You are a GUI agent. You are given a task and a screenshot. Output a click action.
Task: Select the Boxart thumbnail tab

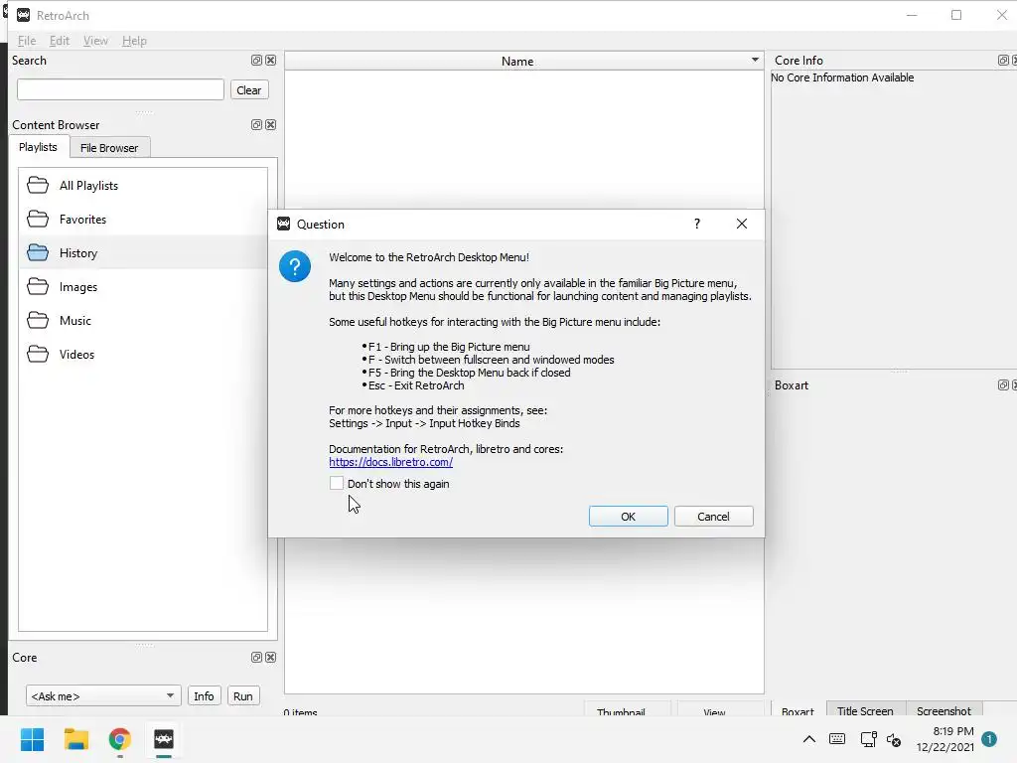[x=798, y=711]
